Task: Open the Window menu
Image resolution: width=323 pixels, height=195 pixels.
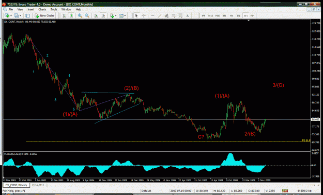Action: pos(66,9)
